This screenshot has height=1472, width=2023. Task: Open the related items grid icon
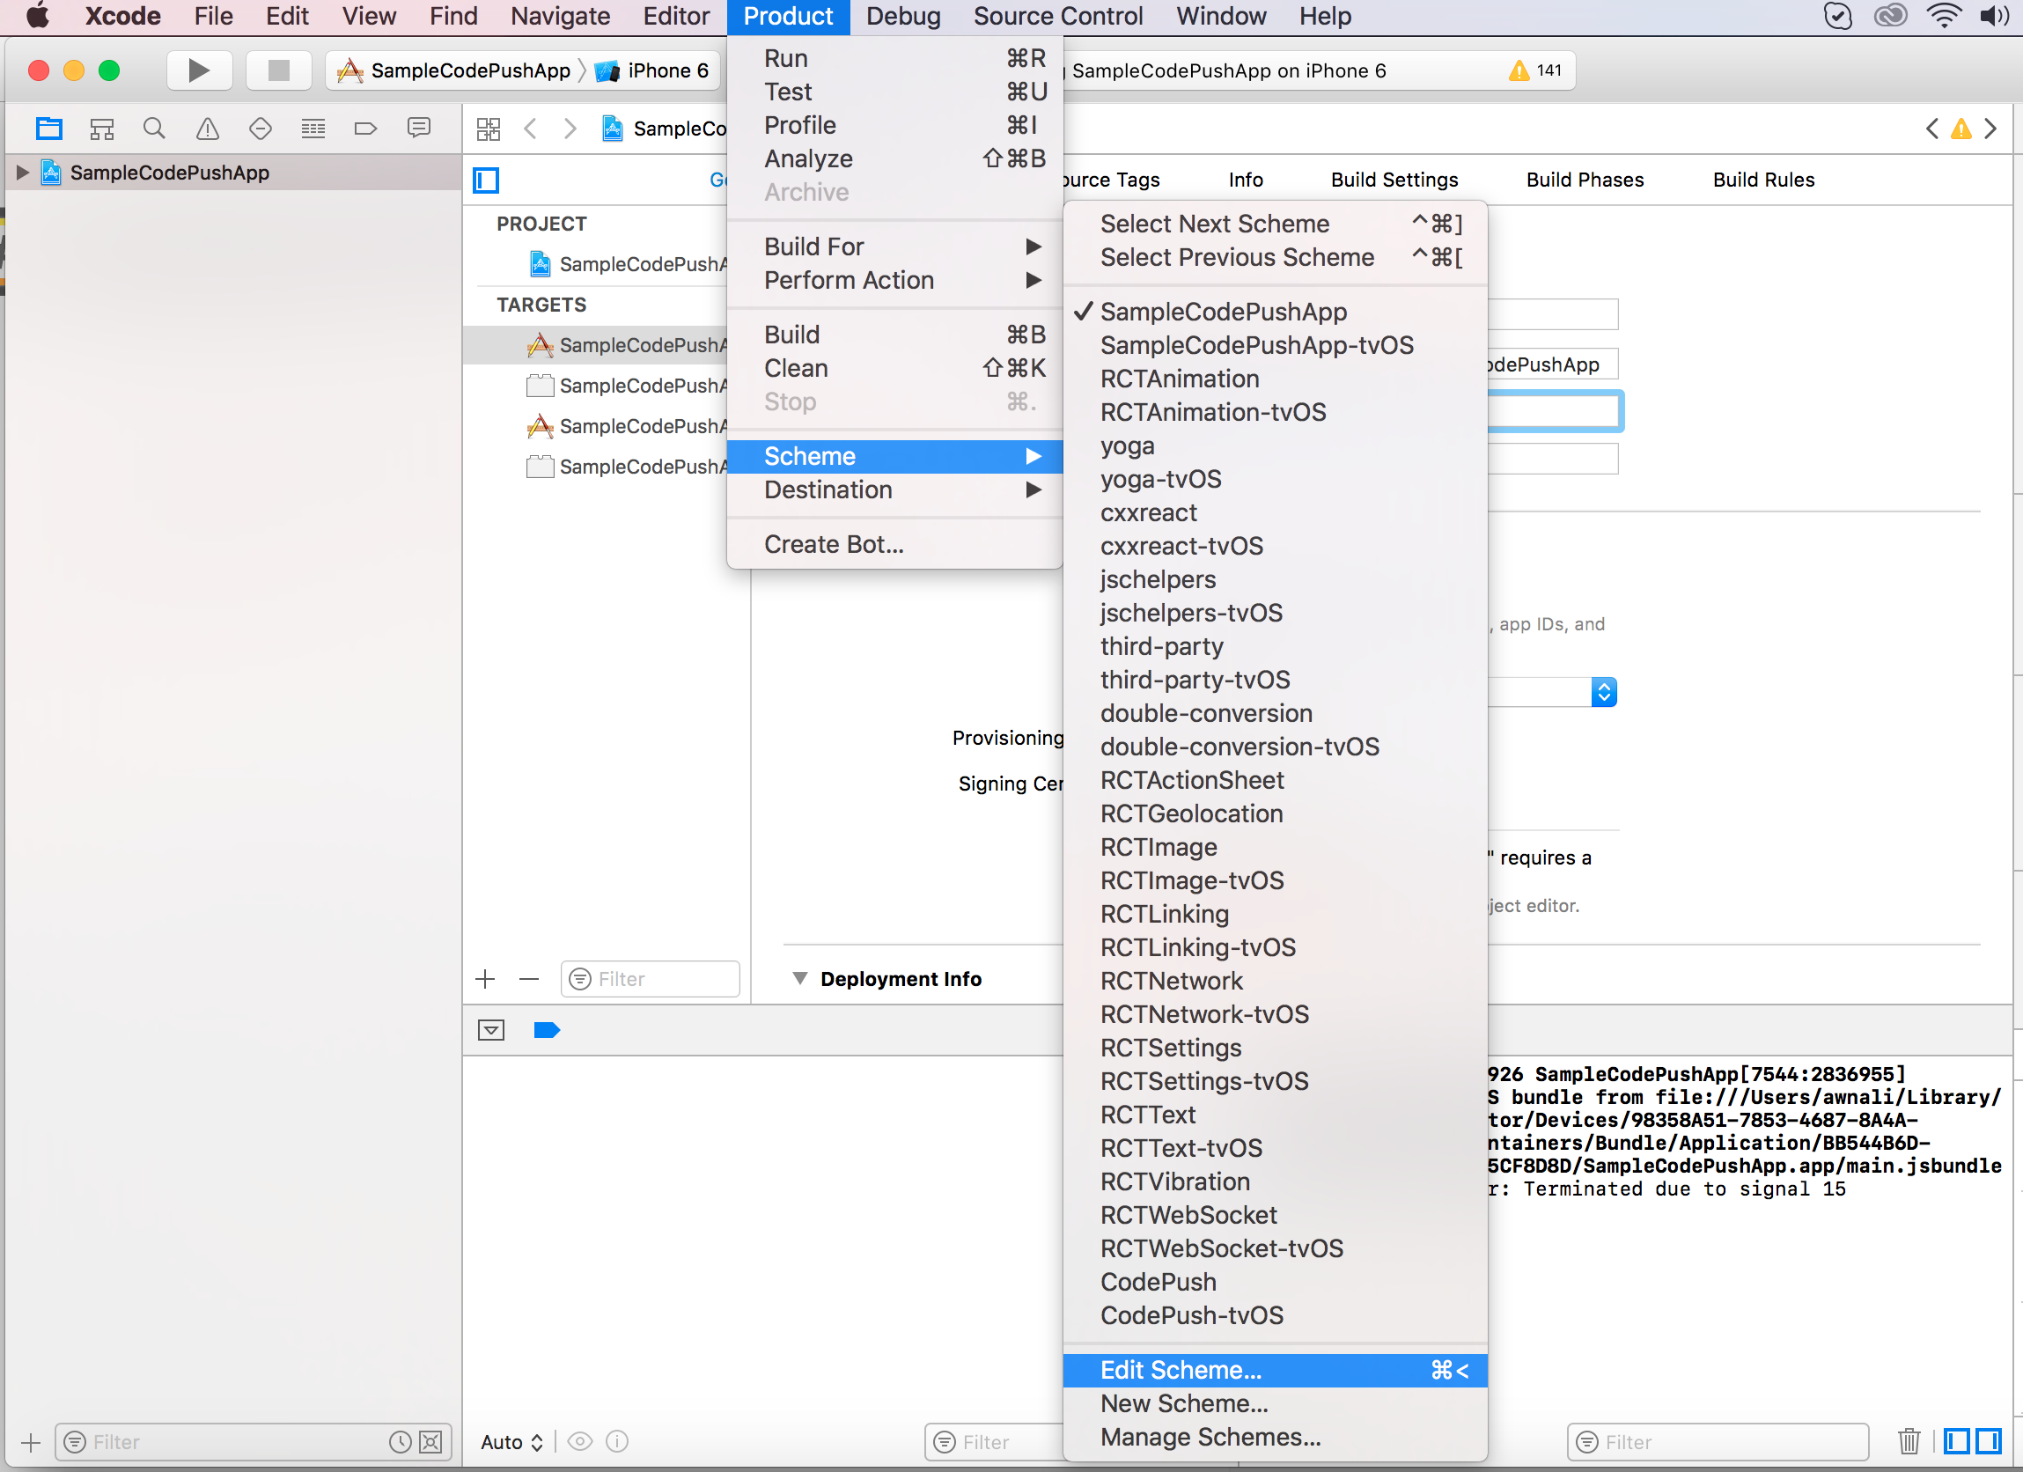pyautogui.click(x=489, y=129)
